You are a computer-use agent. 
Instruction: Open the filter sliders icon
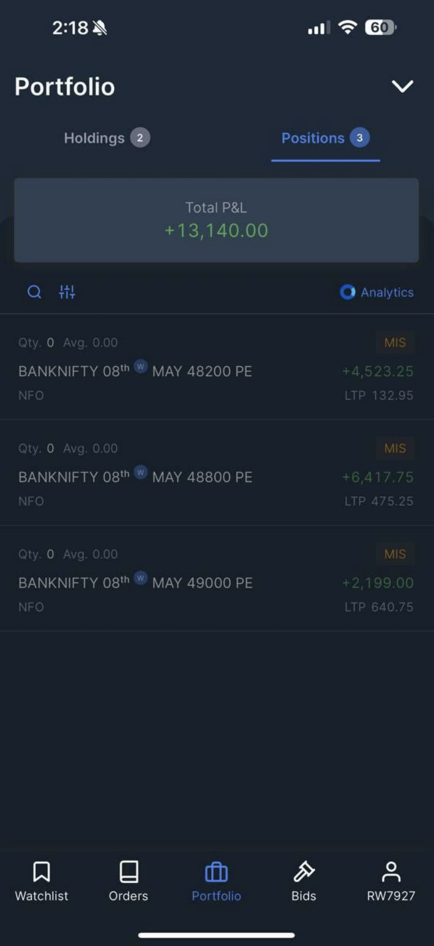tap(67, 292)
